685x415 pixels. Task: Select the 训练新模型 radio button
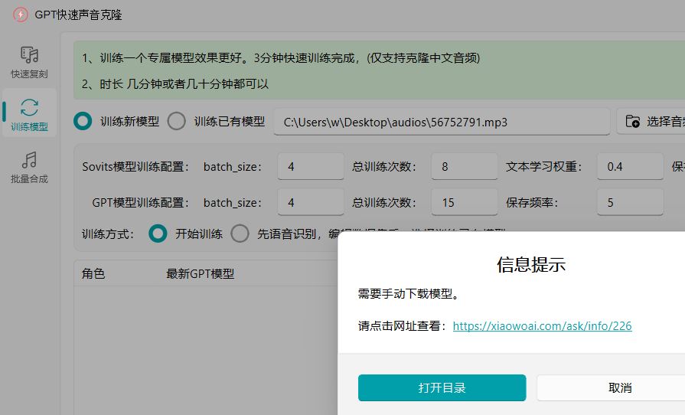pyautogui.click(x=82, y=121)
